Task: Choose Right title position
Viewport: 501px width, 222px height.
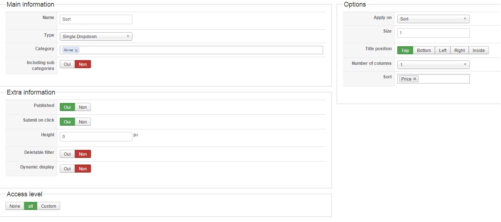Action: pyautogui.click(x=460, y=51)
